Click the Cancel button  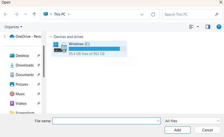click(x=208, y=130)
